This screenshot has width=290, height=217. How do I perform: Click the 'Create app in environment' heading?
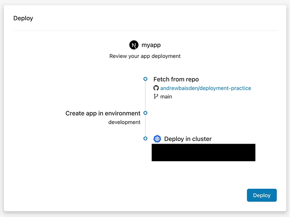[103, 113]
